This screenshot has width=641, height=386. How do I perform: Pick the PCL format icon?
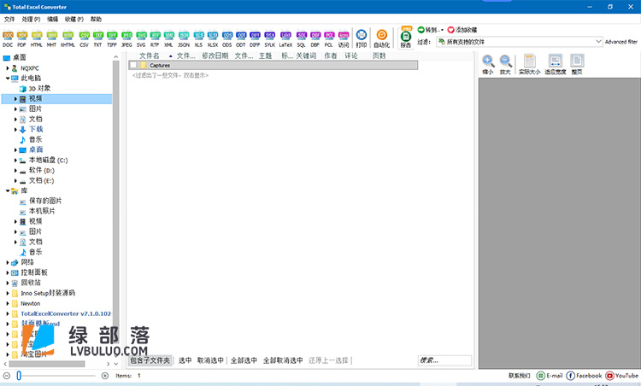click(x=329, y=38)
